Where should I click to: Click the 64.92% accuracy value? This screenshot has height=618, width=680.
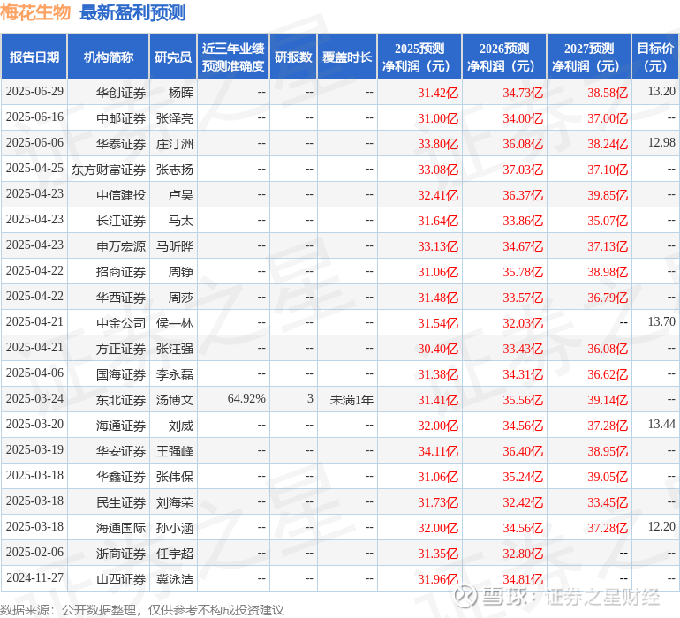click(x=246, y=398)
